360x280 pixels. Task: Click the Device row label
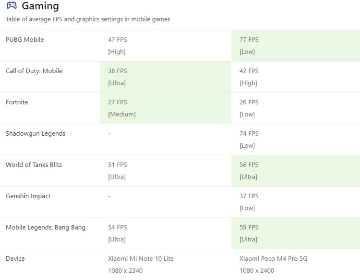[15, 258]
